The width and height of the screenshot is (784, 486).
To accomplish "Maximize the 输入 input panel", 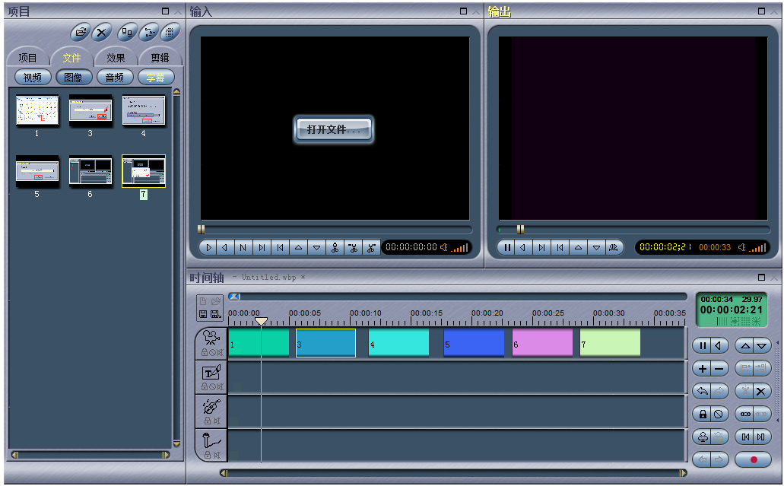I will pyautogui.click(x=463, y=11).
